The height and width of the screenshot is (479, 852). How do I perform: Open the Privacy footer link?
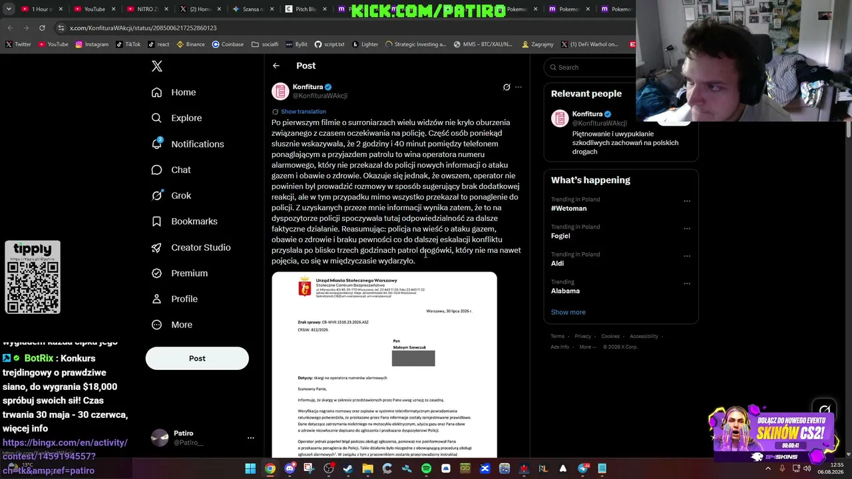[582, 337]
